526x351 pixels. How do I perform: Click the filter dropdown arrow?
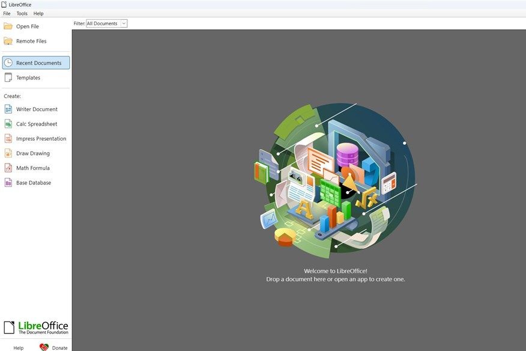[x=124, y=23]
